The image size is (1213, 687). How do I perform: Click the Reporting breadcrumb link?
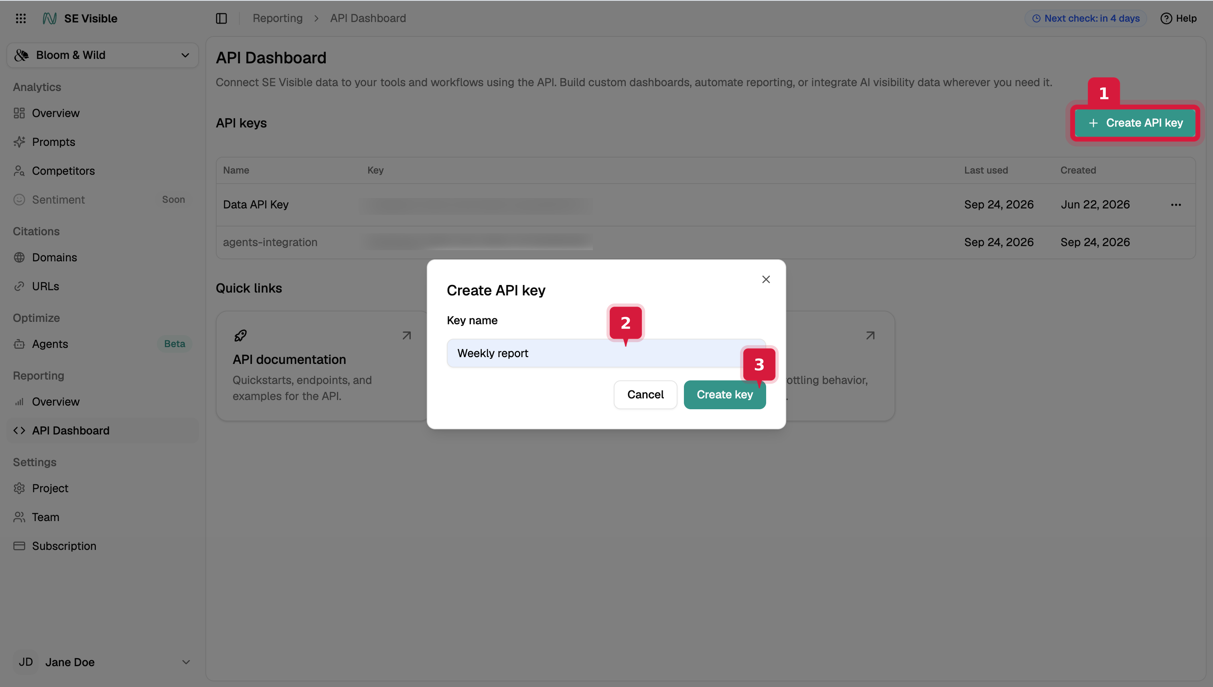277,18
